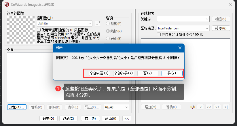The height and width of the screenshot is (126, 237).
Task: Click the eyedropper transparent color picker icon
Action: point(98,23)
